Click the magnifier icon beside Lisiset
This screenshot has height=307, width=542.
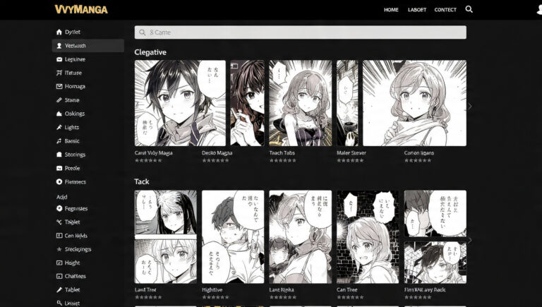pyautogui.click(x=59, y=303)
